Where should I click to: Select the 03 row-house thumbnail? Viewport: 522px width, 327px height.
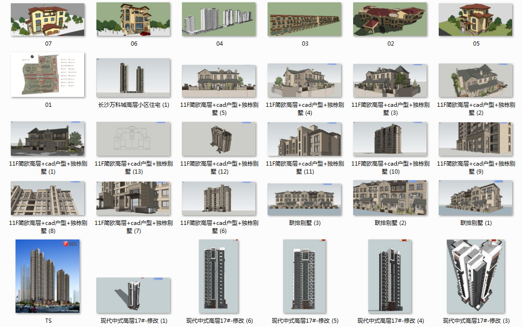[x=304, y=19]
